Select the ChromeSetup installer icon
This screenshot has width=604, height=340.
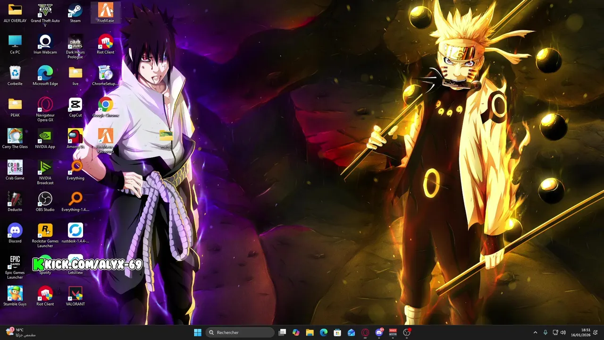point(105,76)
